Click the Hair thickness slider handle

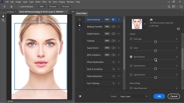[156, 60]
